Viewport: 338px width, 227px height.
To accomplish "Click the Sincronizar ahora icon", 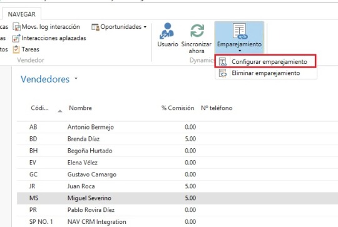I will [x=197, y=31].
